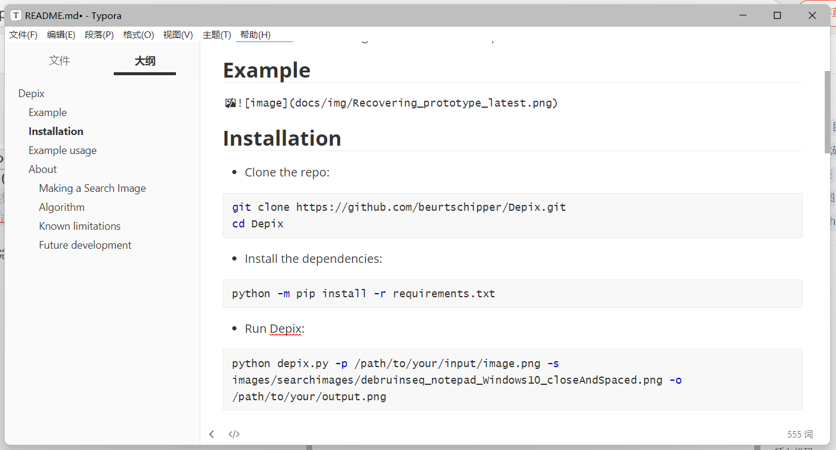Image resolution: width=836 pixels, height=450 pixels.
Task: Switch to the 大纲 outline tab
Action: (x=145, y=60)
